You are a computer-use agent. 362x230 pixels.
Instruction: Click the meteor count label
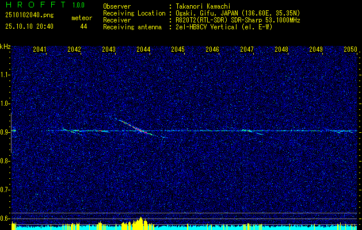click(x=82, y=18)
